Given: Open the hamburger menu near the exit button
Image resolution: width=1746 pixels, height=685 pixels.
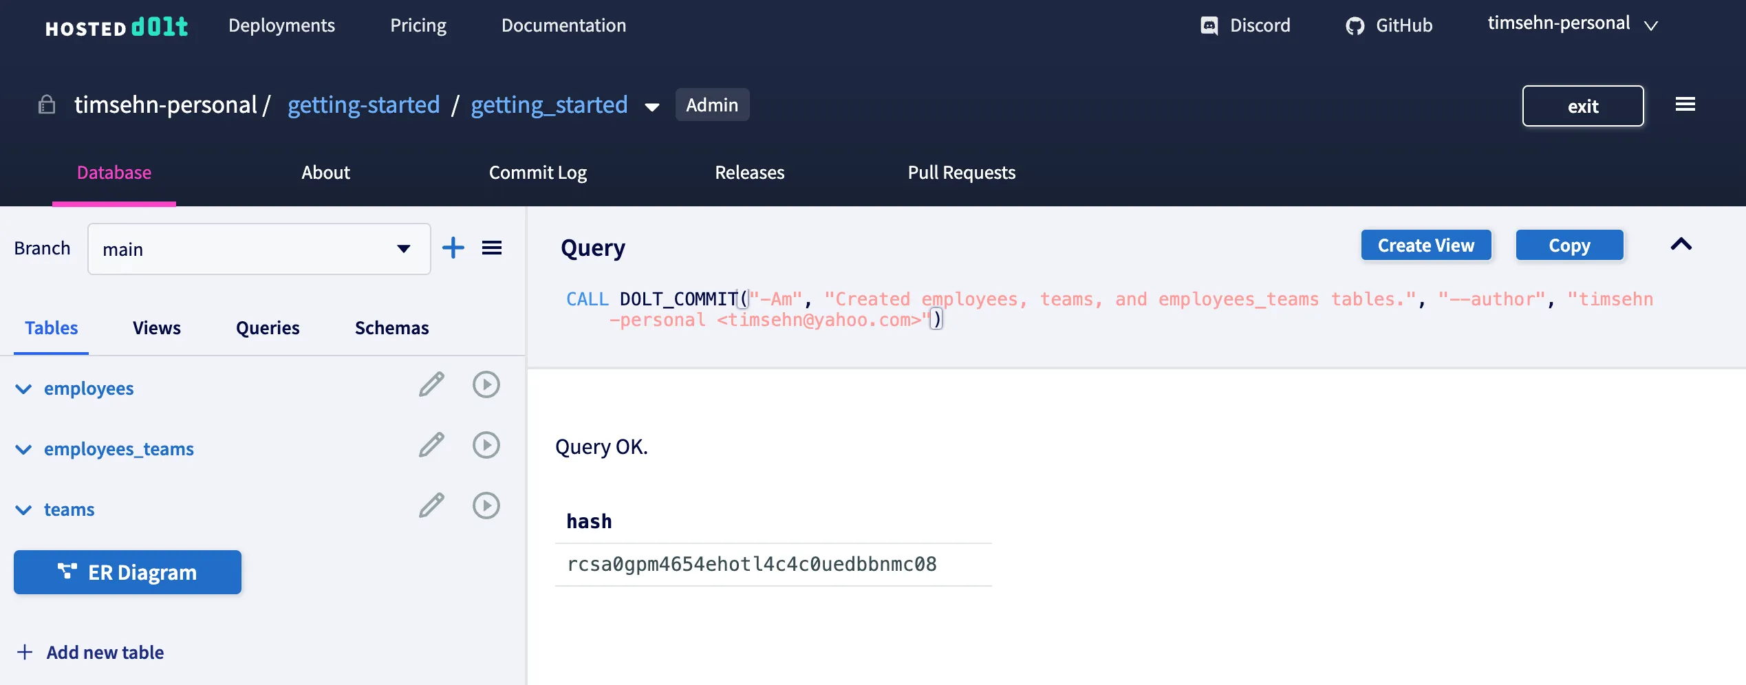Looking at the screenshot, I should point(1685,104).
